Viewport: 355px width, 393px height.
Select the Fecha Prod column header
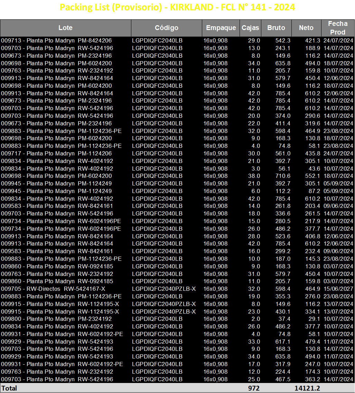click(x=338, y=28)
